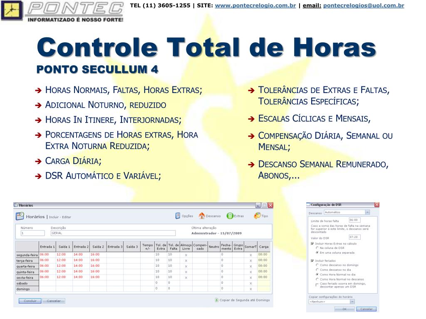
Task: Toggle SomarT mark for sábado row
Action: (x=250, y=283)
